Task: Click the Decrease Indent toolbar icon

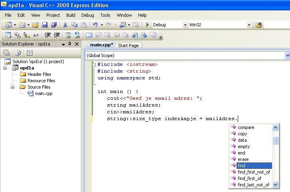Action: [x=47, y=35]
